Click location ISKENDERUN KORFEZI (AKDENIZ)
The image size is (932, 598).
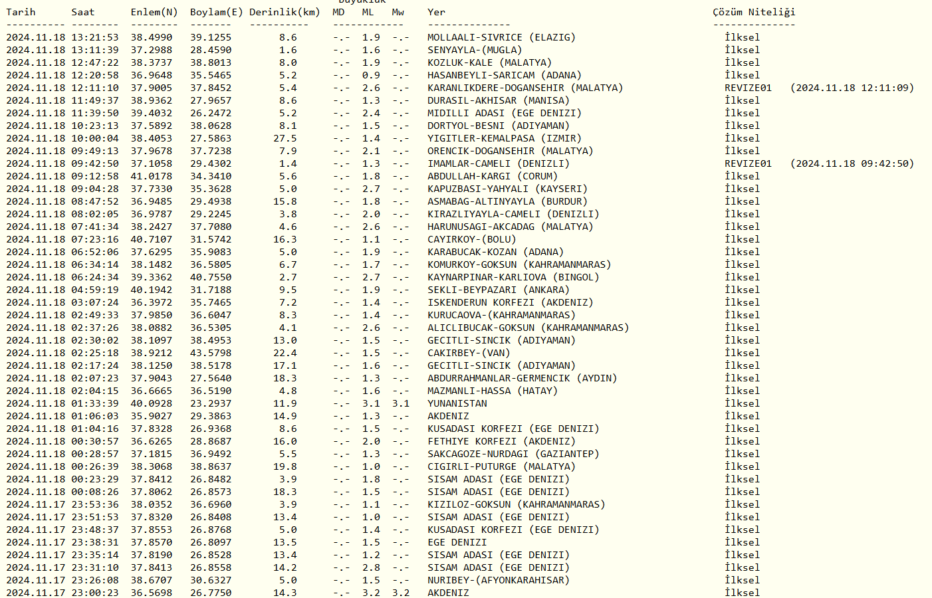(511, 302)
